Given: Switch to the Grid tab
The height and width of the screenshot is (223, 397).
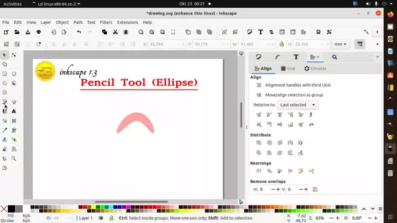Looking at the screenshot, I should (288, 69).
